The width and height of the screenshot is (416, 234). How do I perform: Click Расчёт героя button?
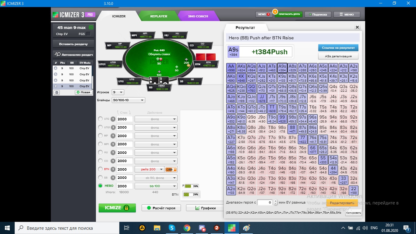(161, 208)
